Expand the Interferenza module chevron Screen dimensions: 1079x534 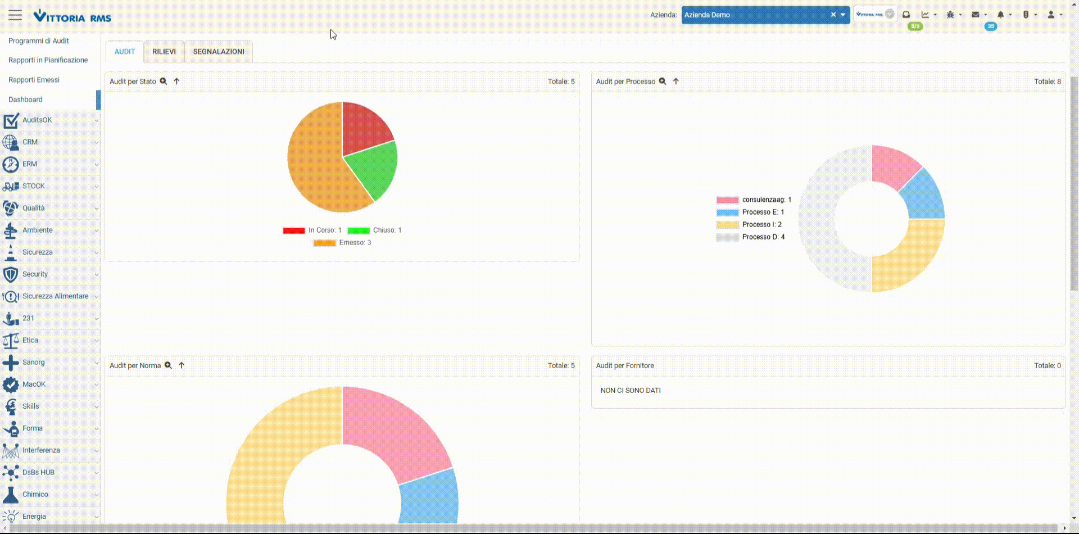pyautogui.click(x=97, y=451)
